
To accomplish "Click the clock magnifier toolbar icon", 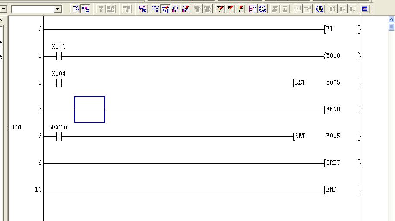I will [x=263, y=9].
